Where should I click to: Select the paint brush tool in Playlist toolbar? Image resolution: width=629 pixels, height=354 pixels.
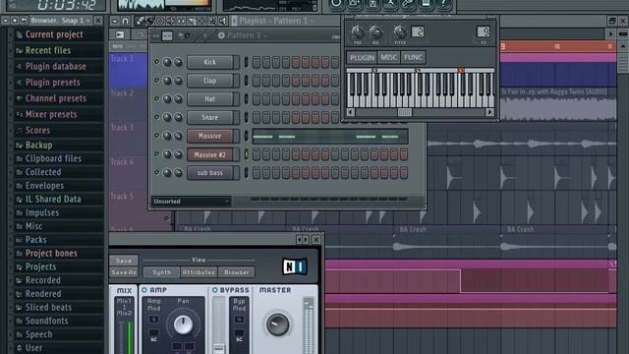[149, 21]
